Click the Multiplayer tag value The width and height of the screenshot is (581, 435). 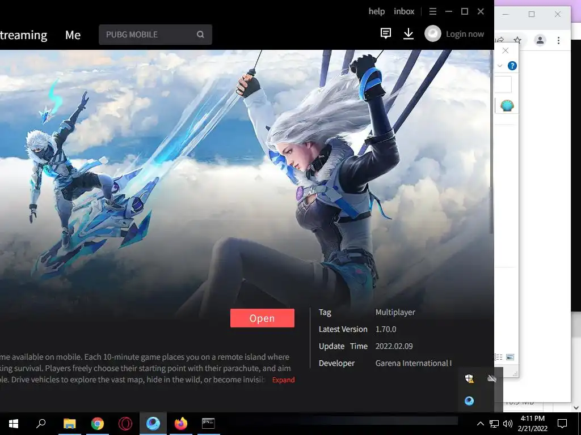[395, 312]
